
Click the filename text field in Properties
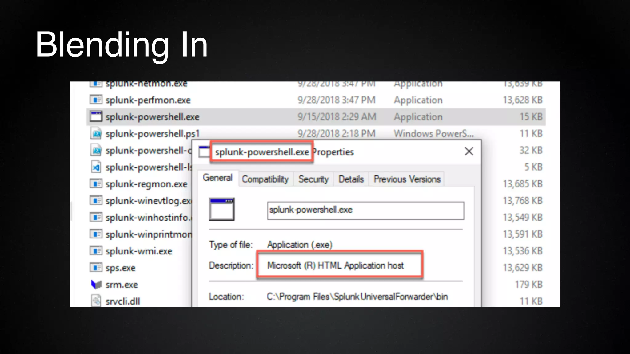tap(365, 210)
